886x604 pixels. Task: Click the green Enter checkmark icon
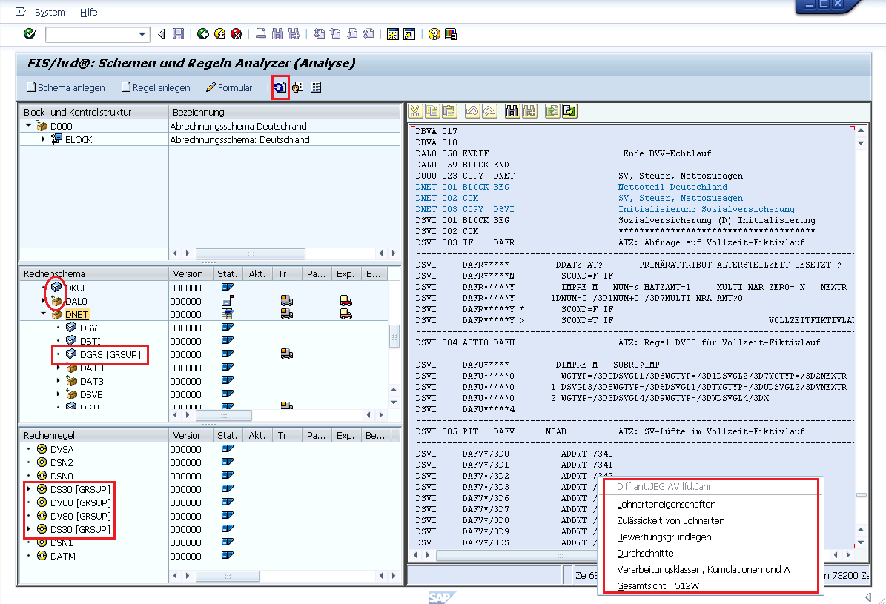pos(30,35)
